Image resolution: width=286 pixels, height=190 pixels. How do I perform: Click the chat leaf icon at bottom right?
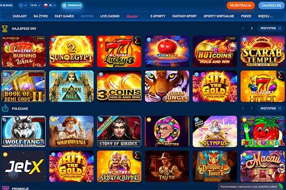click(x=281, y=186)
